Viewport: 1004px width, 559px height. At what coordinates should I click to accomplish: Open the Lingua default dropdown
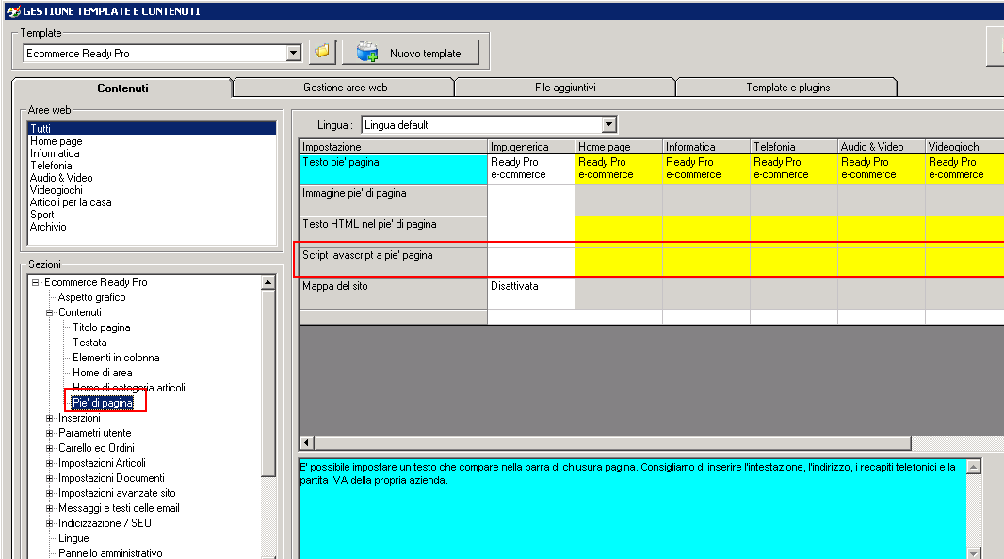point(609,124)
